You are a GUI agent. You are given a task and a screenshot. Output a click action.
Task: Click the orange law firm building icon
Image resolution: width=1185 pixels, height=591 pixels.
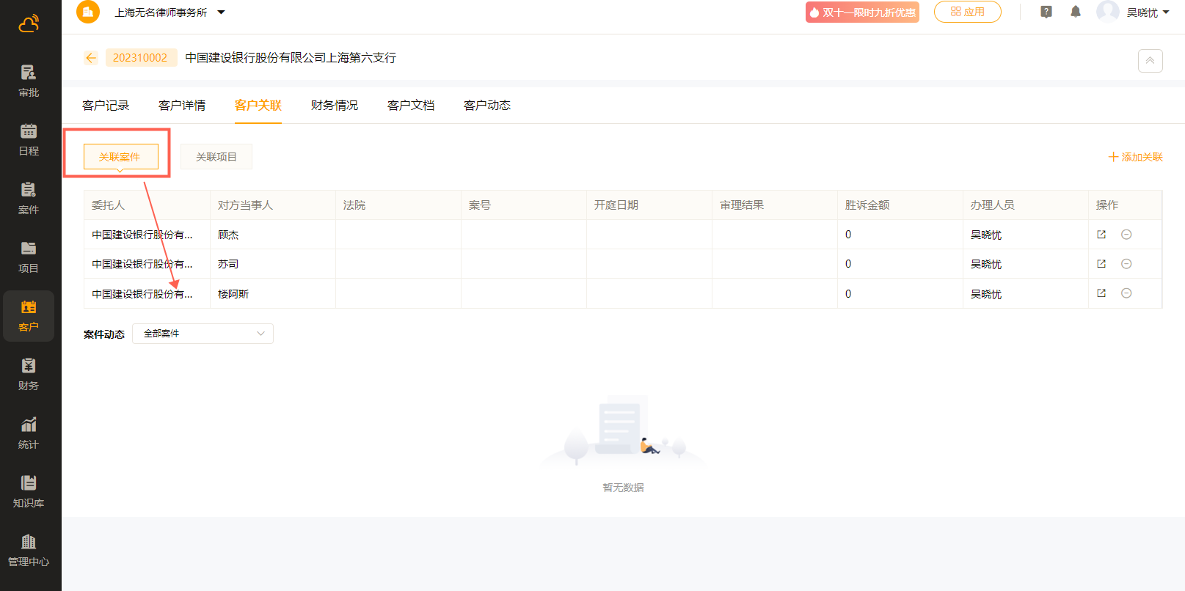pos(88,12)
